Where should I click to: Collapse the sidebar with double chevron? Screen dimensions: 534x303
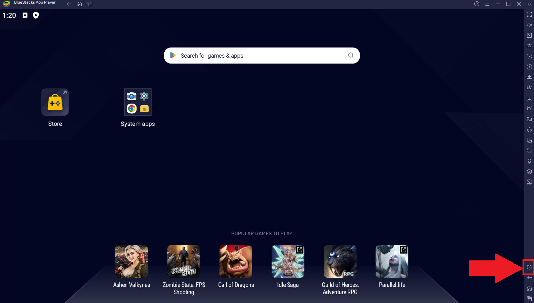click(529, 4)
